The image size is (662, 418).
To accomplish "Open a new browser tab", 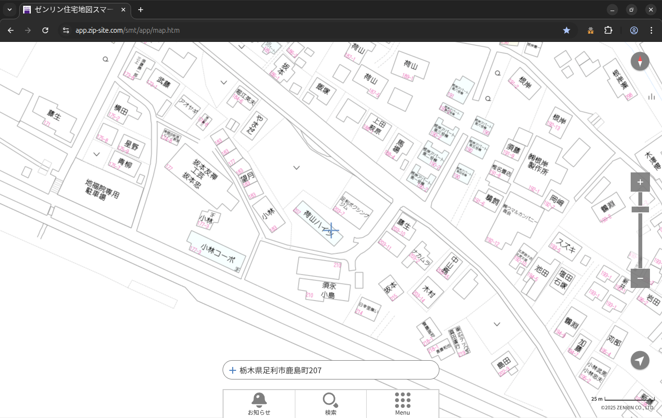I will point(141,10).
